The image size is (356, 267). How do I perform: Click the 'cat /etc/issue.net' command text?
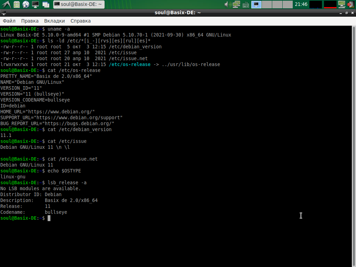(x=73, y=159)
